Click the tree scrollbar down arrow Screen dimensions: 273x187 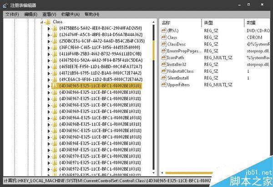(x=154, y=173)
